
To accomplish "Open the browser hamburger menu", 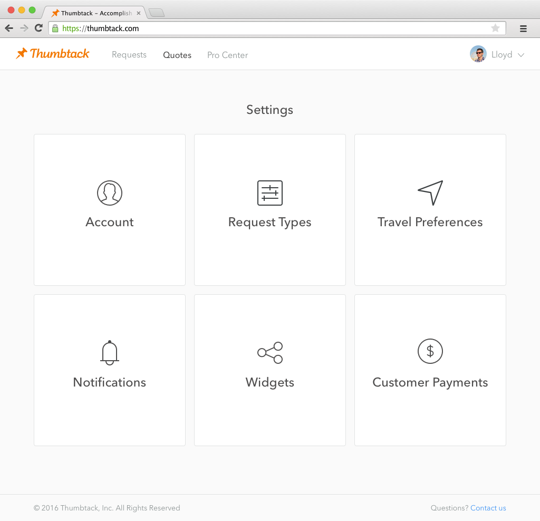I will click(523, 28).
